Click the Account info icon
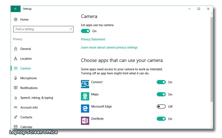This screenshot has height=138, width=222. point(16,107)
